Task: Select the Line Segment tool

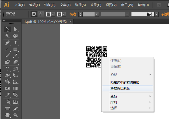Action: pyautogui.click(x=7, y=49)
